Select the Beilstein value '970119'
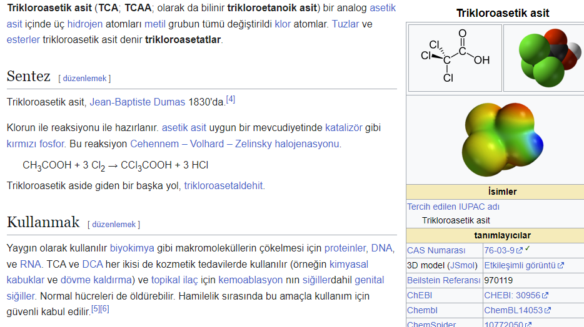This screenshot has width=584, height=327. 498,280
